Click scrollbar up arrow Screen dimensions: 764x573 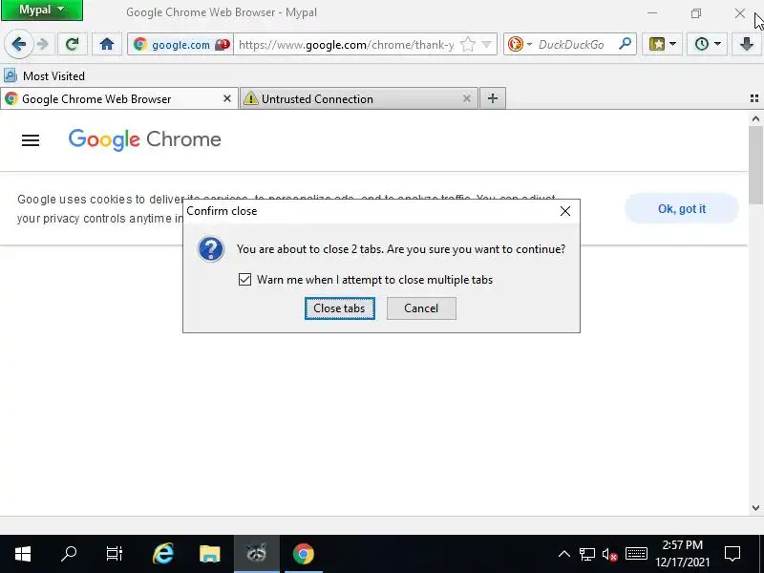click(755, 118)
